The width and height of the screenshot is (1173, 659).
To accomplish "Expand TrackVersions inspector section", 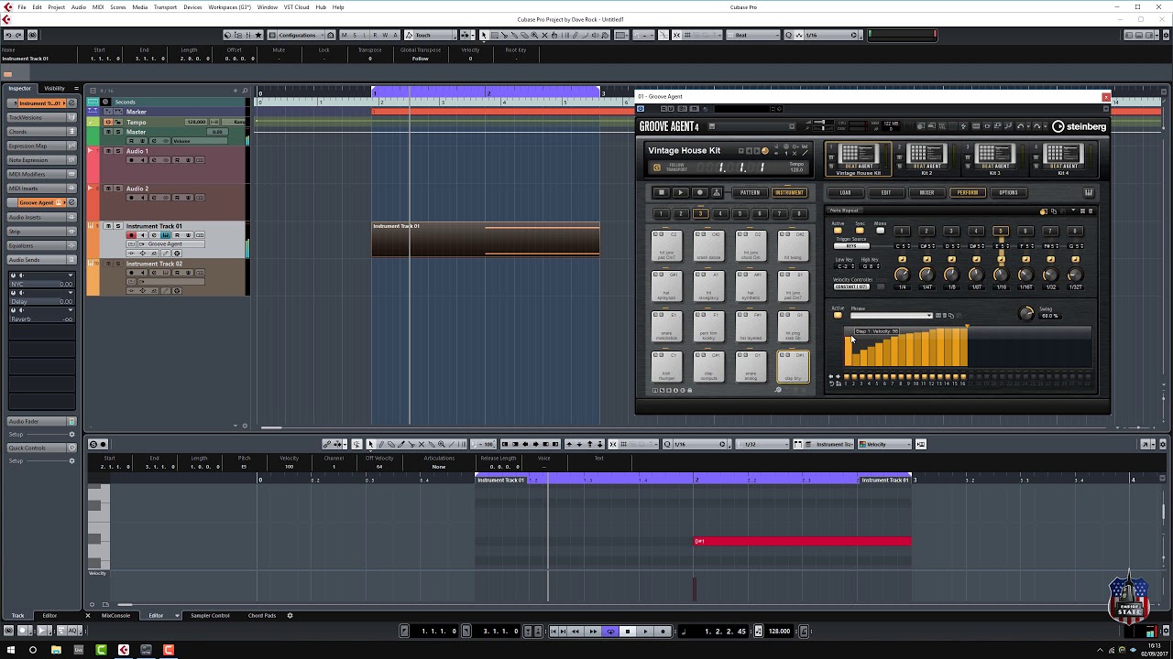I will click(42, 117).
